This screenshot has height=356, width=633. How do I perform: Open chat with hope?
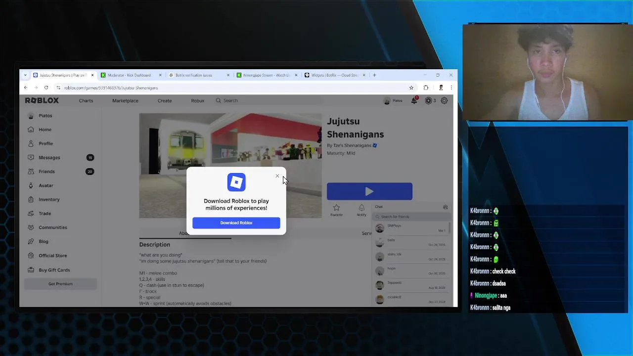(x=410, y=271)
